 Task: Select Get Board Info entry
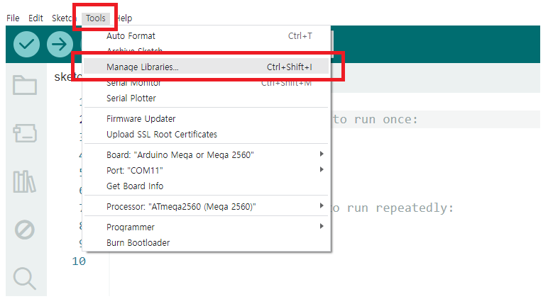click(206, 186)
